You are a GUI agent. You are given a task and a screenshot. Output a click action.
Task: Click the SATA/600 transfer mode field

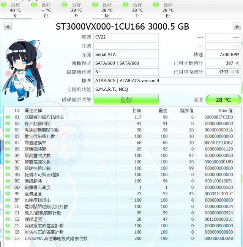click(x=126, y=63)
